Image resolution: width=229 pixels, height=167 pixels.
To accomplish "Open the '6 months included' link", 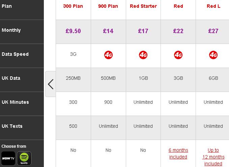I will click(x=178, y=153).
